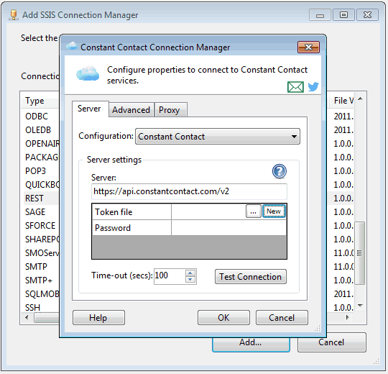Click the cloud icon in the dialog header
The width and height of the screenshot is (388, 374).
point(88,73)
